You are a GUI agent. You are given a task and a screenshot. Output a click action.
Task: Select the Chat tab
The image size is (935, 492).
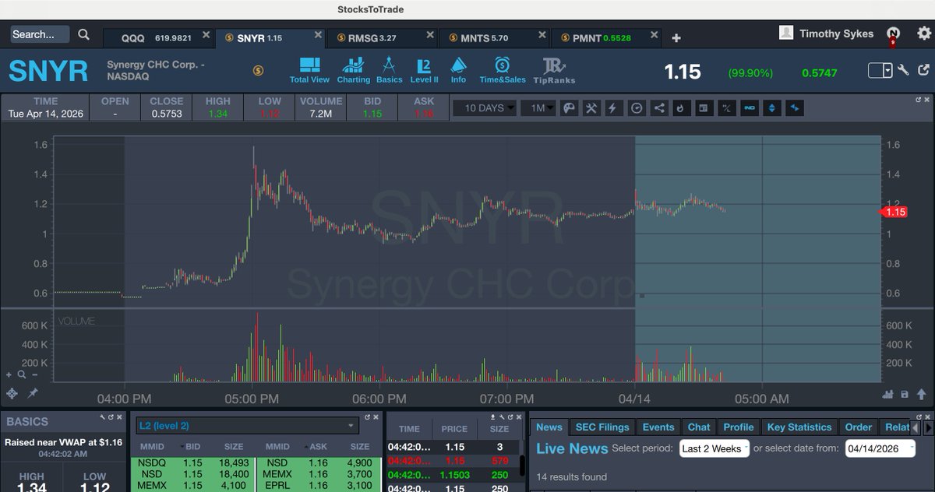point(699,427)
